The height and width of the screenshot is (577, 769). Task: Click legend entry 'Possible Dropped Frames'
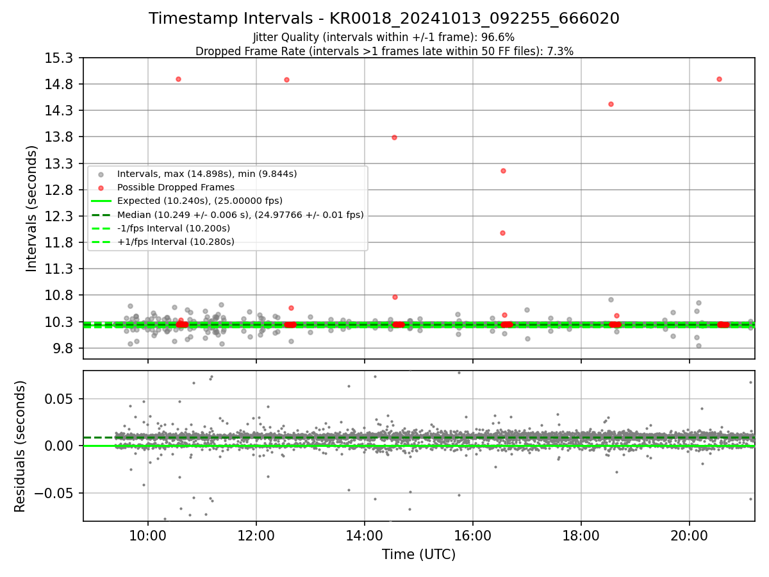tap(176, 187)
